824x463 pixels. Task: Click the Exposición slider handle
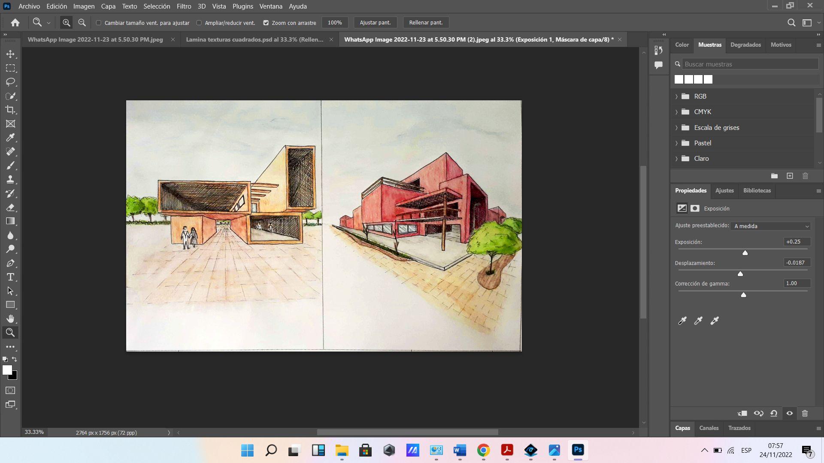[x=745, y=253]
